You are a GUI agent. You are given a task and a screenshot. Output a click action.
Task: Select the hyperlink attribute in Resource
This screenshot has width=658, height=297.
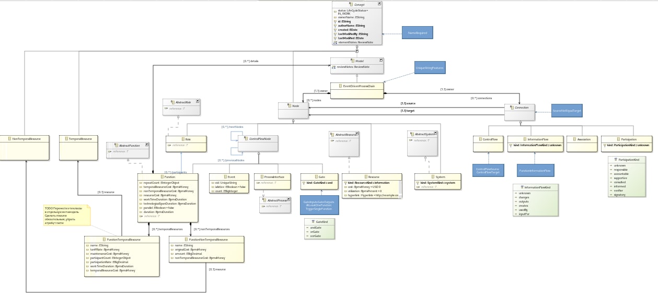(372, 195)
